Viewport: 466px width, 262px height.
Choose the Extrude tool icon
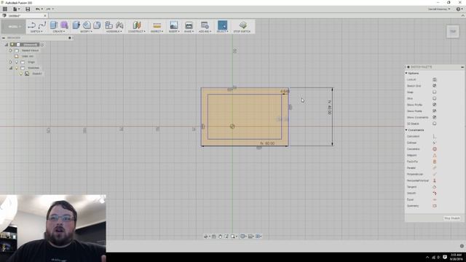click(x=53, y=25)
